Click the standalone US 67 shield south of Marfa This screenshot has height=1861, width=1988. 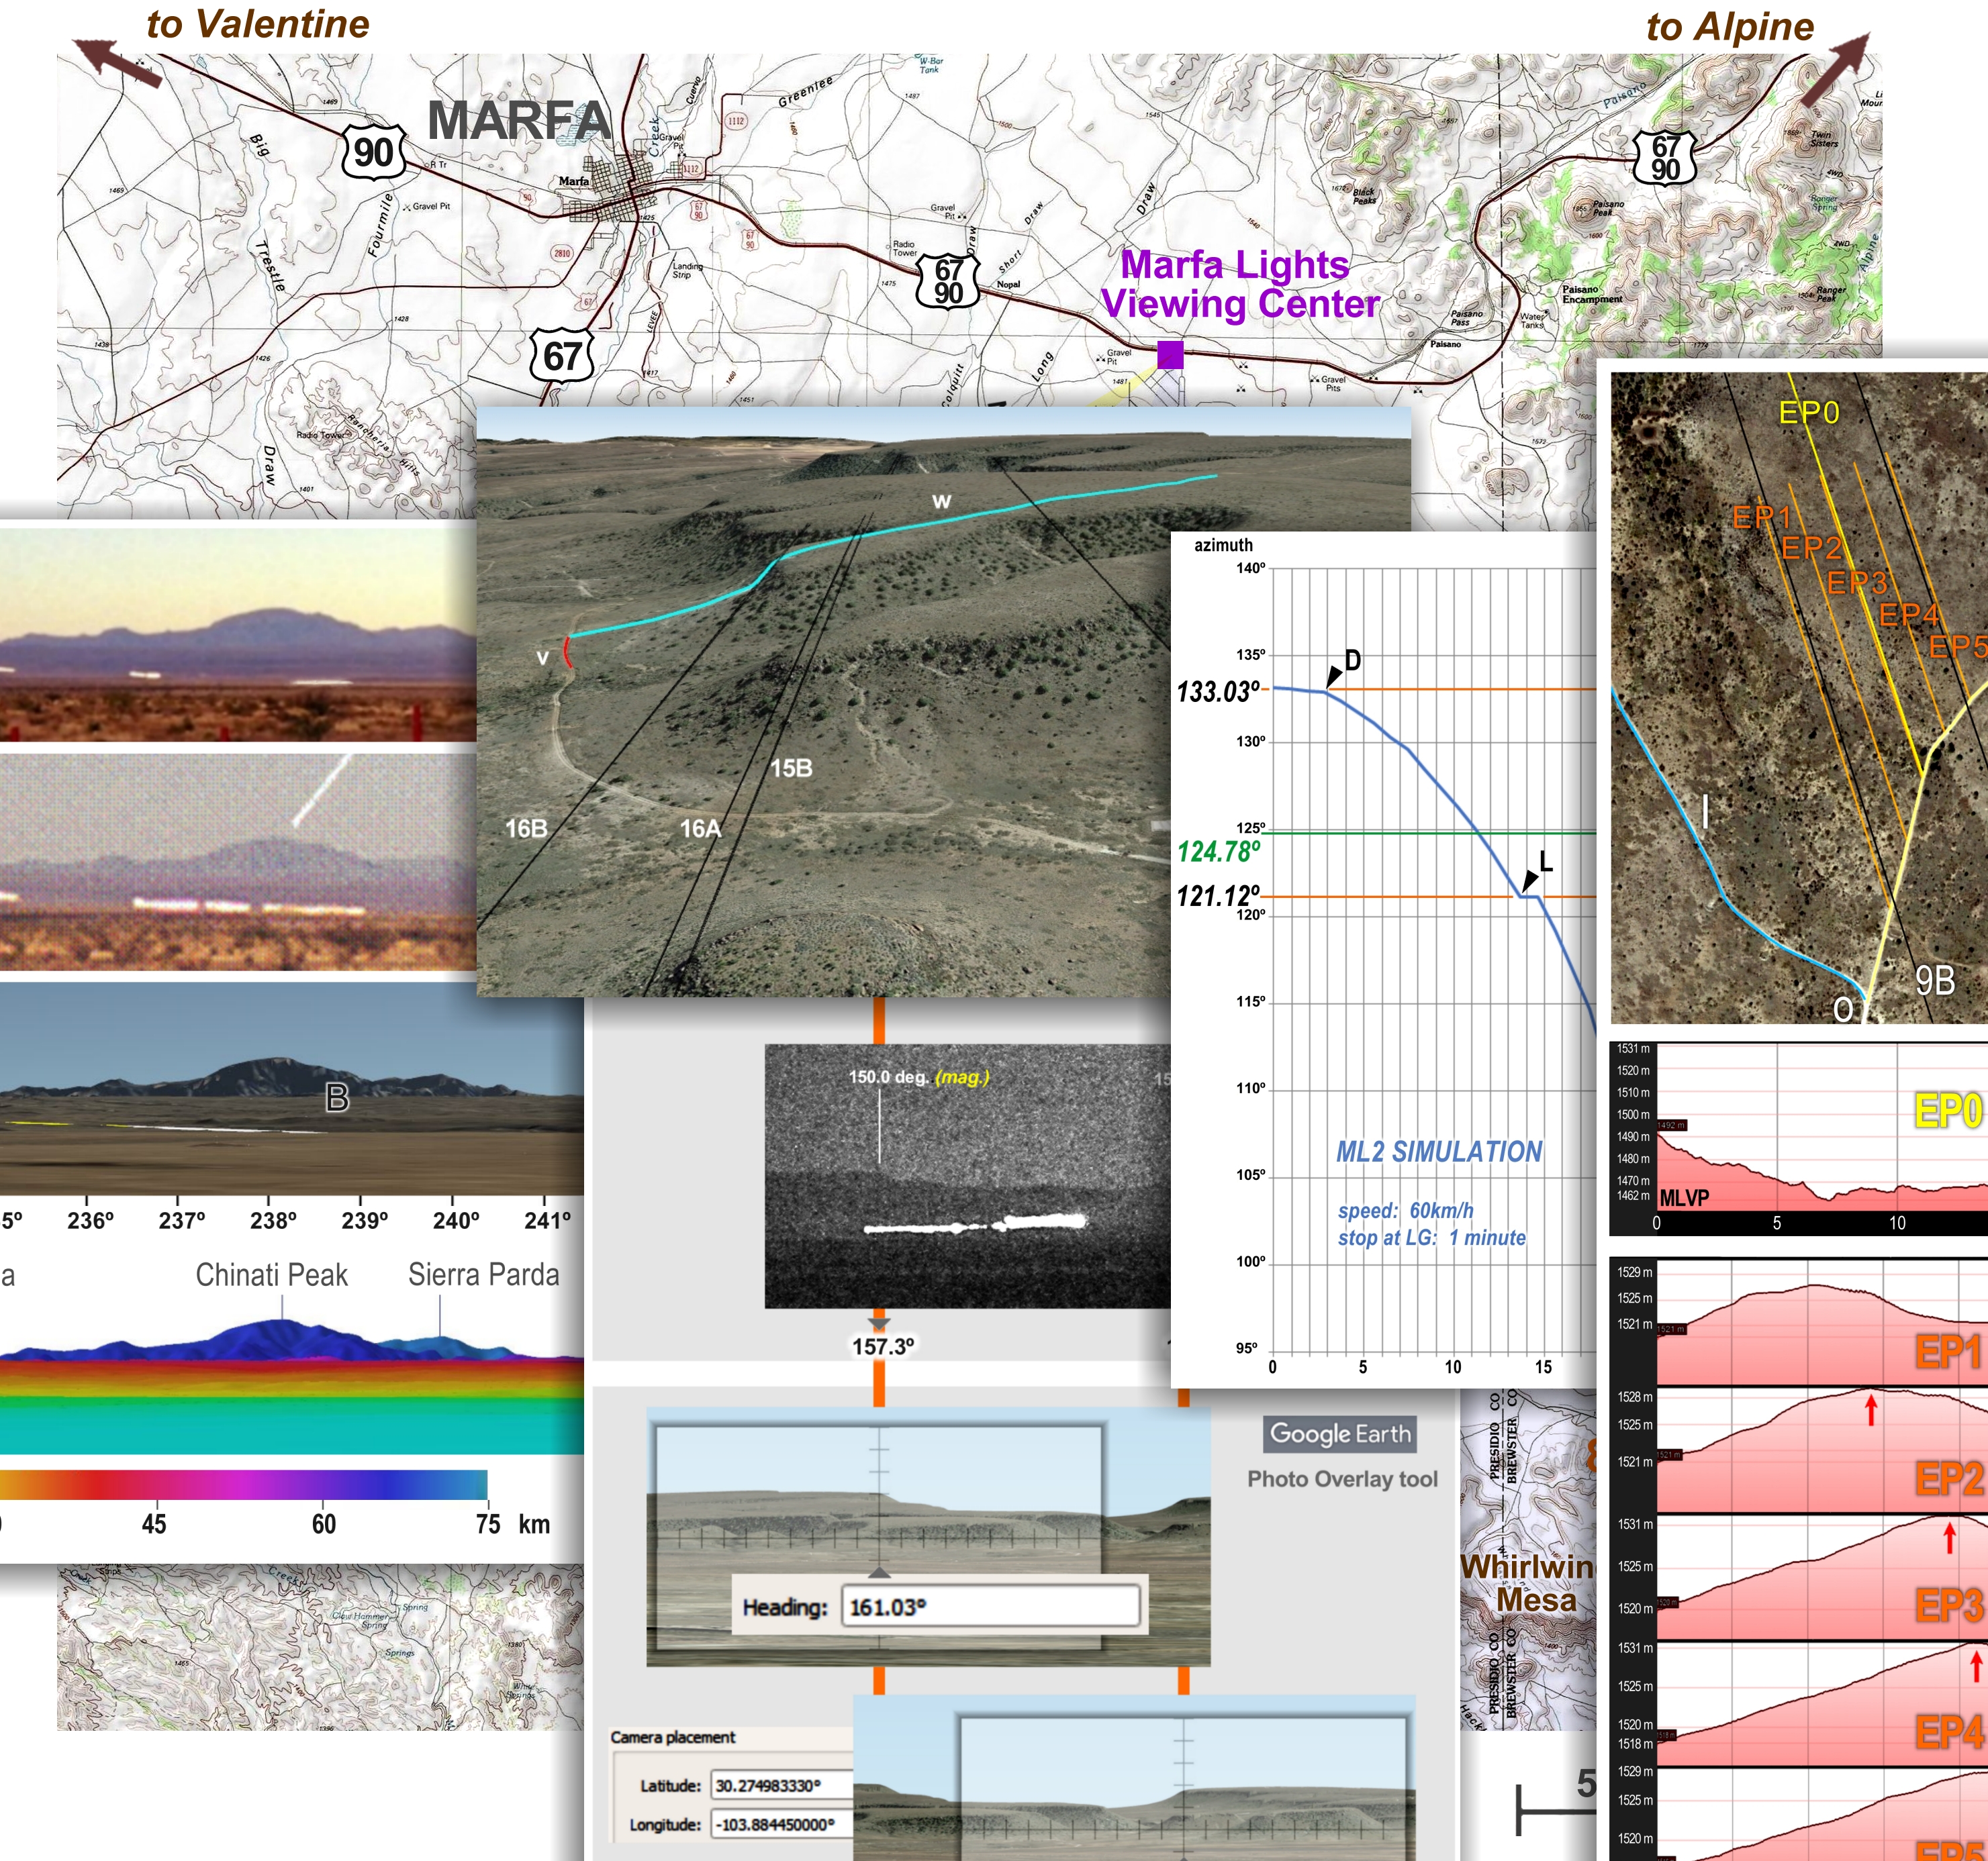coord(562,355)
